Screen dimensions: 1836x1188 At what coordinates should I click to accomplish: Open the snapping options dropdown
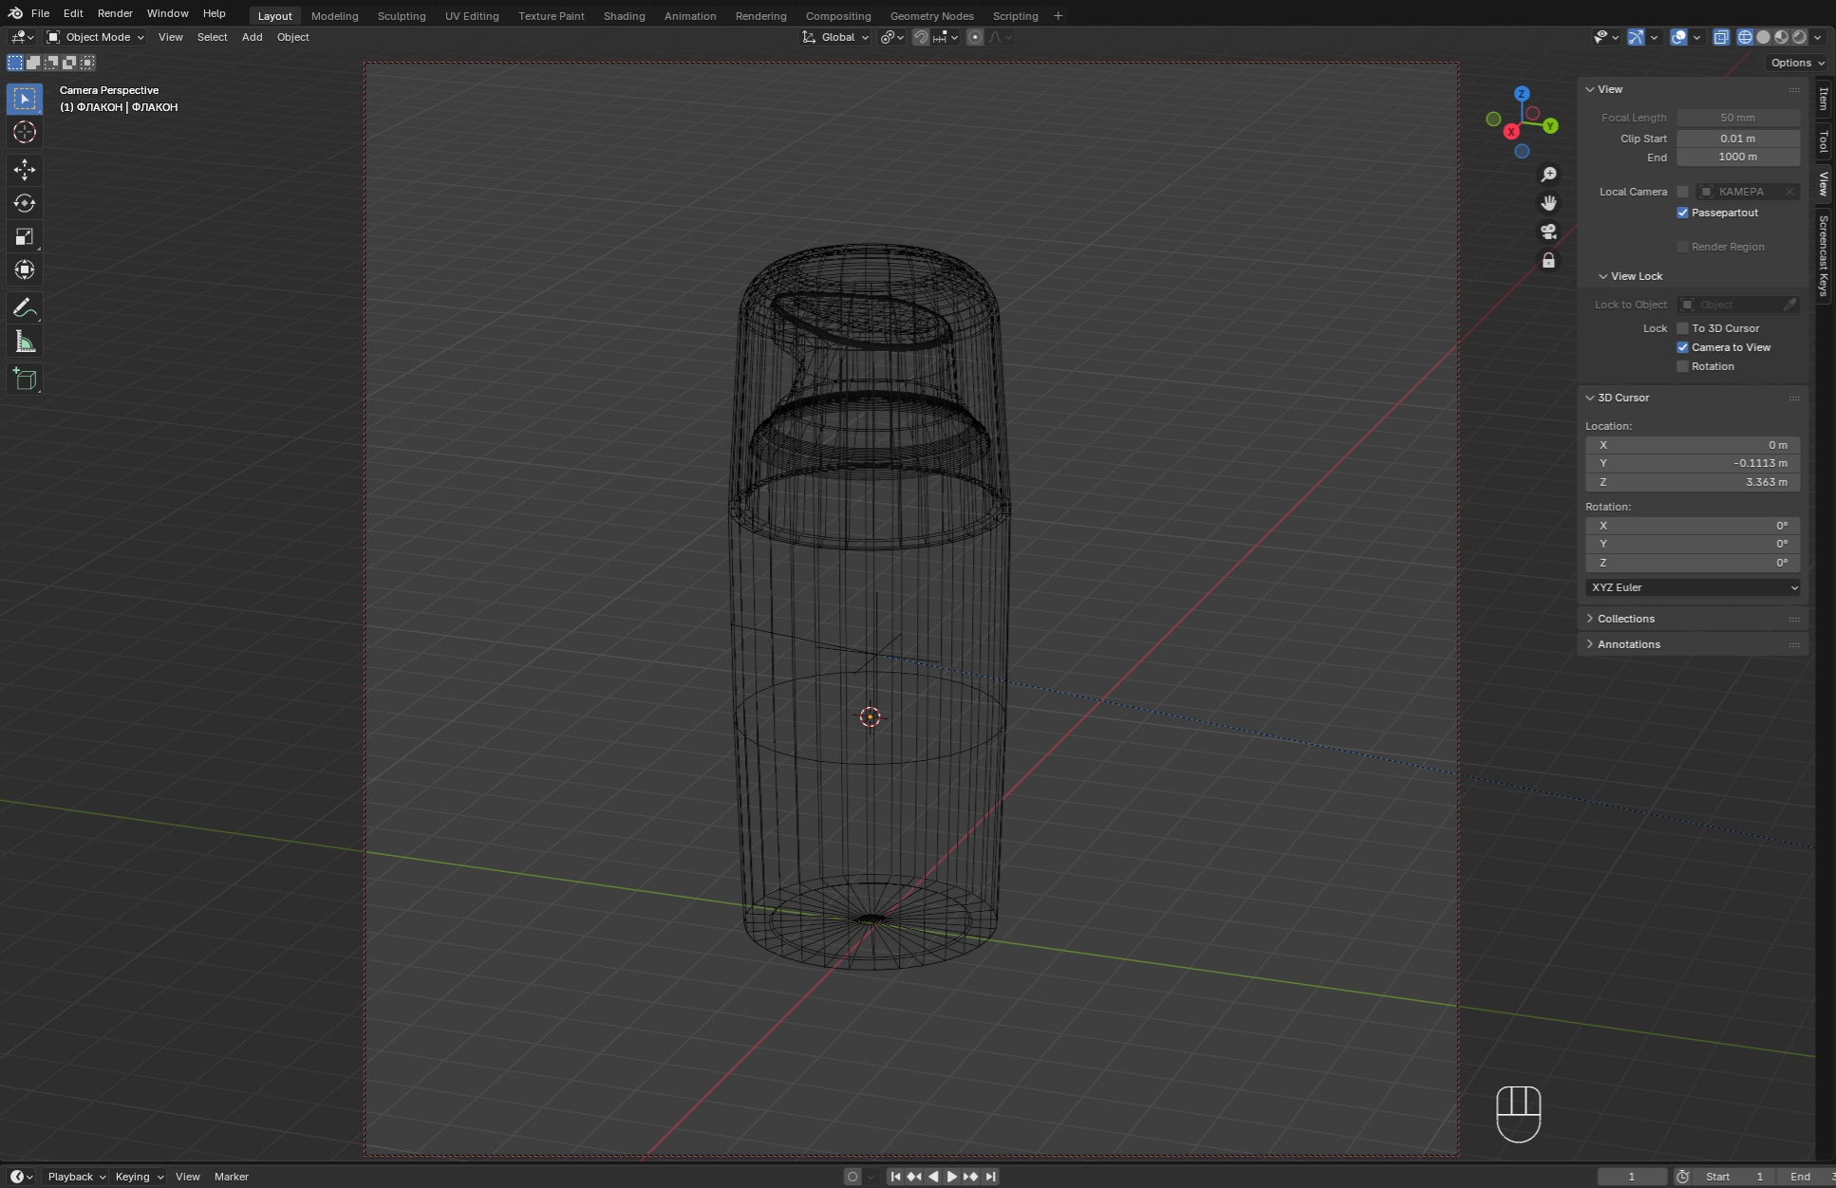click(946, 37)
